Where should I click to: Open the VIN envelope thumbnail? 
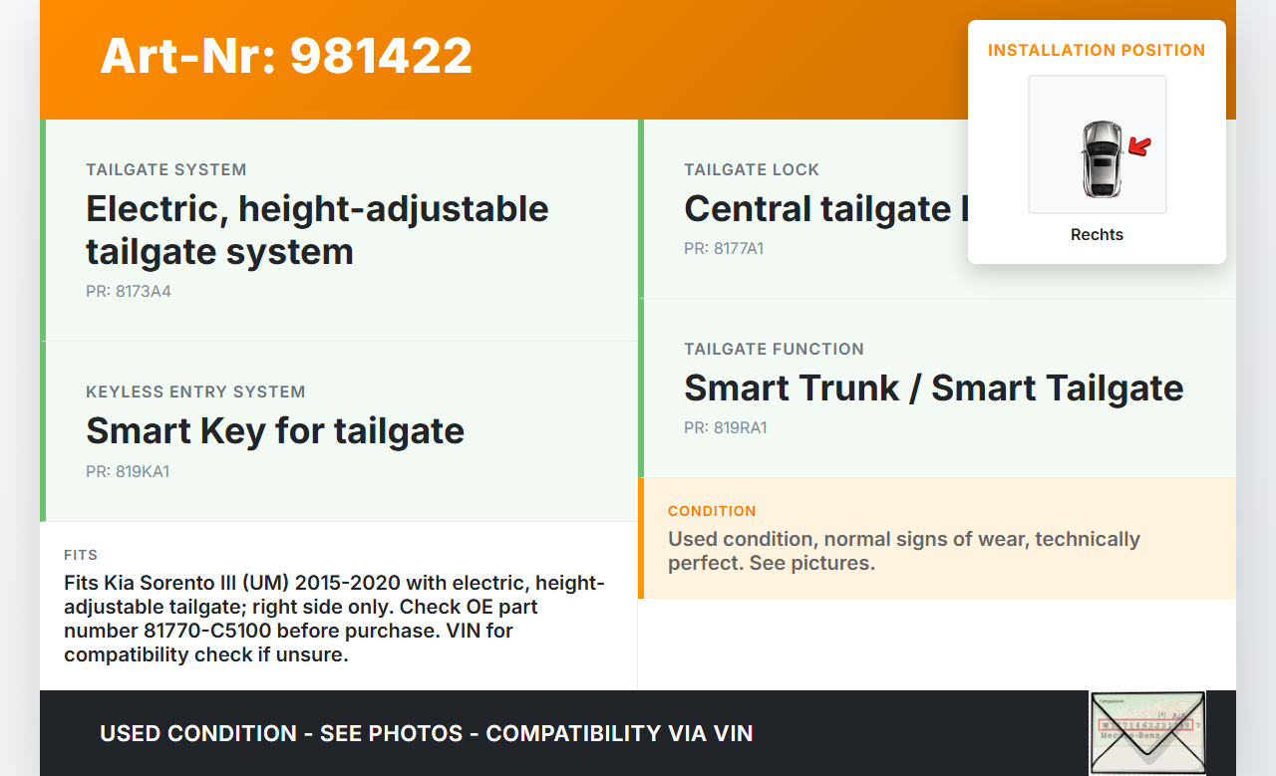click(x=1146, y=732)
